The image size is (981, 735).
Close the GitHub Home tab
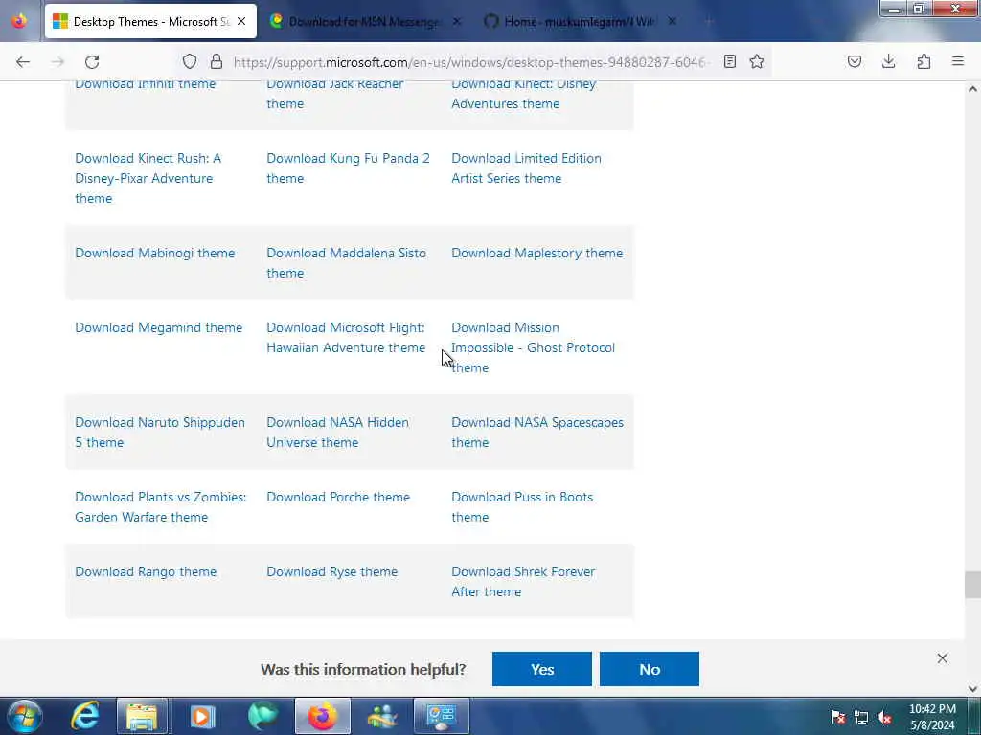(x=672, y=21)
